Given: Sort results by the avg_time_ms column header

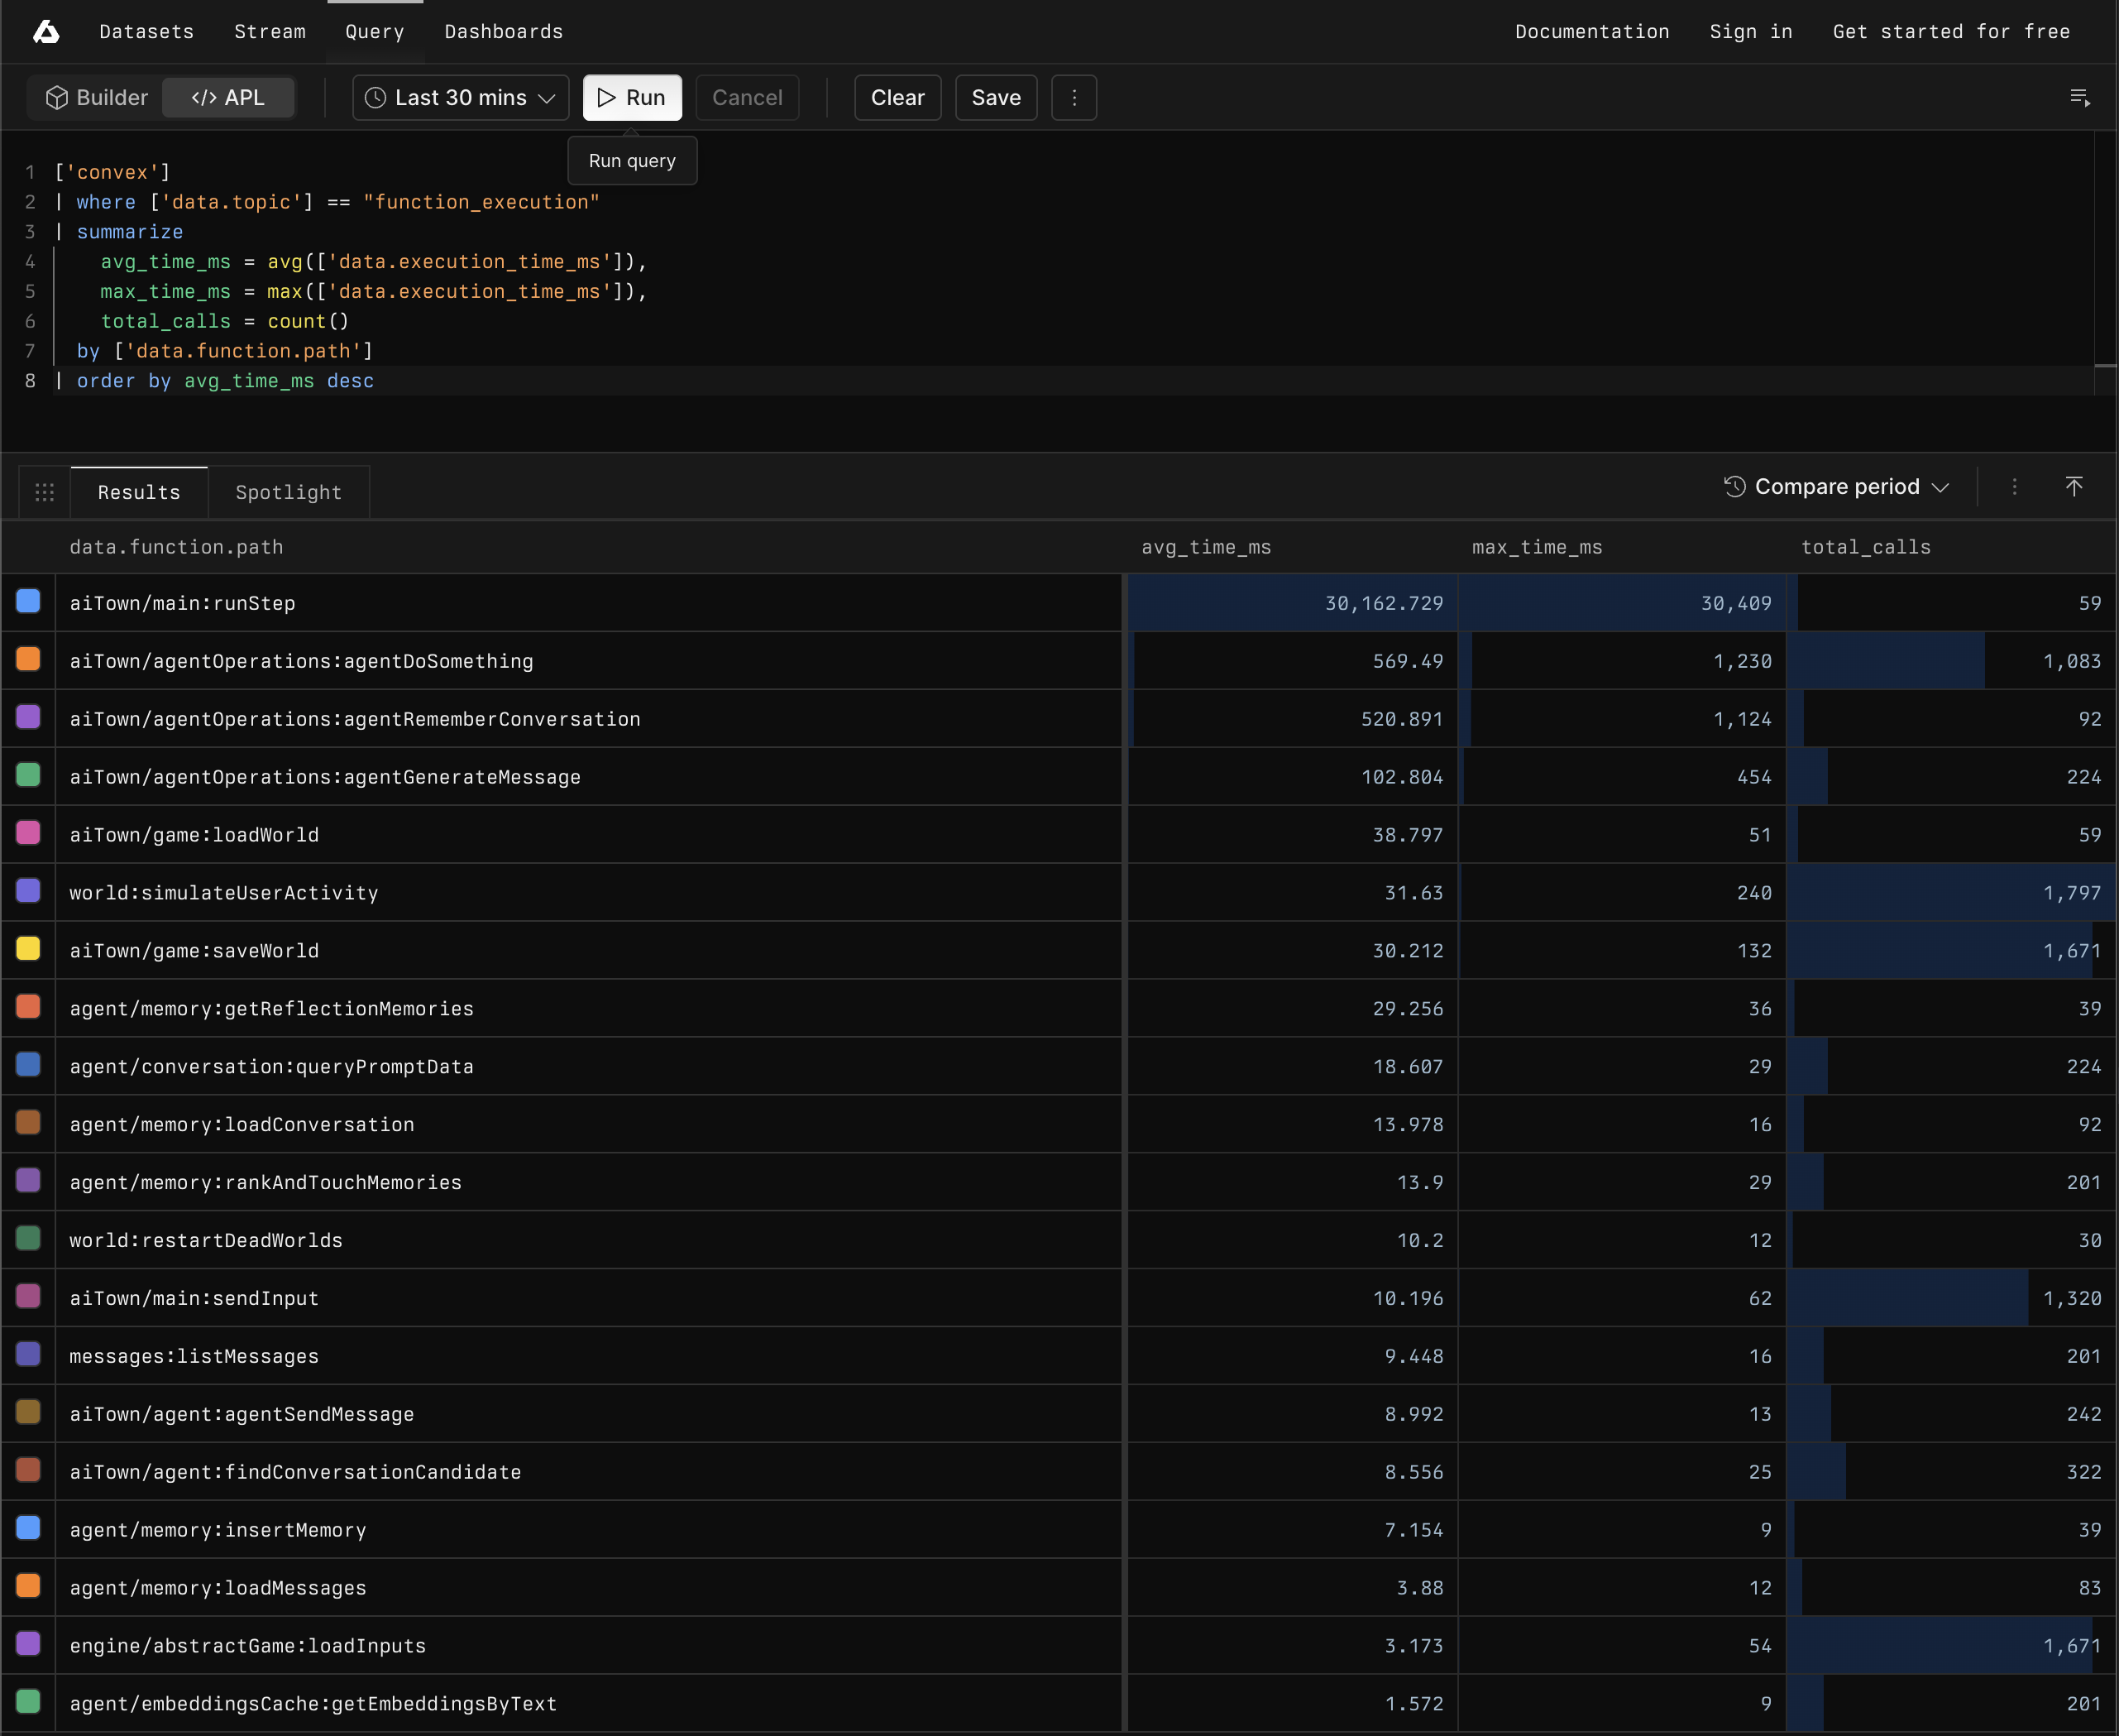Looking at the screenshot, I should click(1207, 547).
